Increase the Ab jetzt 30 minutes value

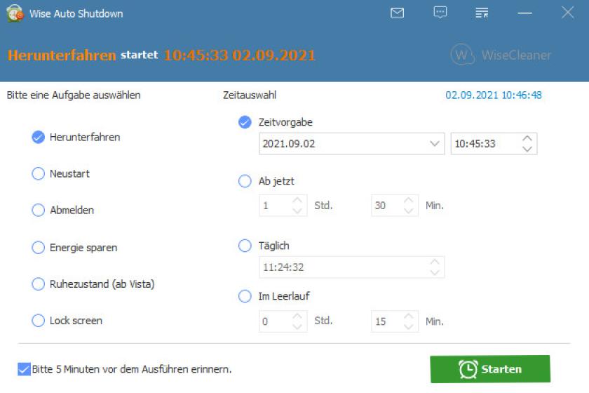coord(409,201)
